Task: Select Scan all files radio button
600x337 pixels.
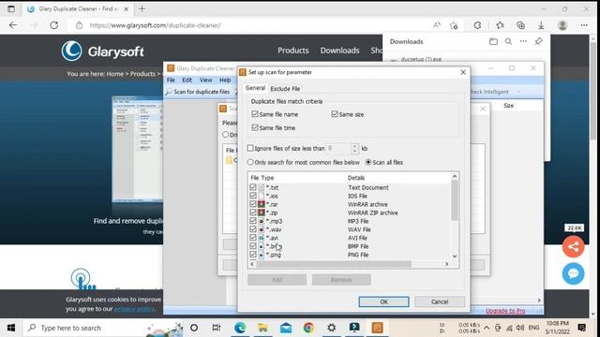Action: tap(368, 162)
